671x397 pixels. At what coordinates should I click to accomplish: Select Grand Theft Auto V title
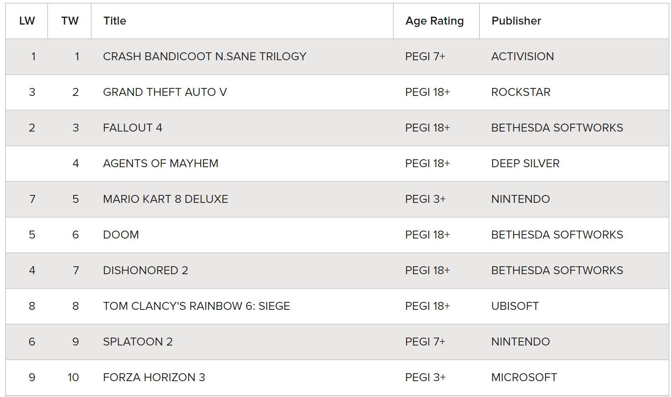pyautogui.click(x=165, y=92)
